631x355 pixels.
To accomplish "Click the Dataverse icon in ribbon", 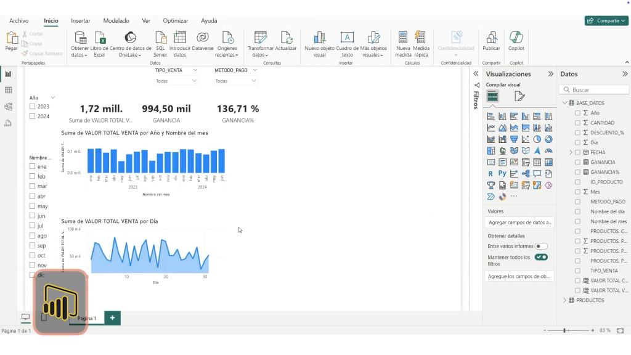I will 202,38.
